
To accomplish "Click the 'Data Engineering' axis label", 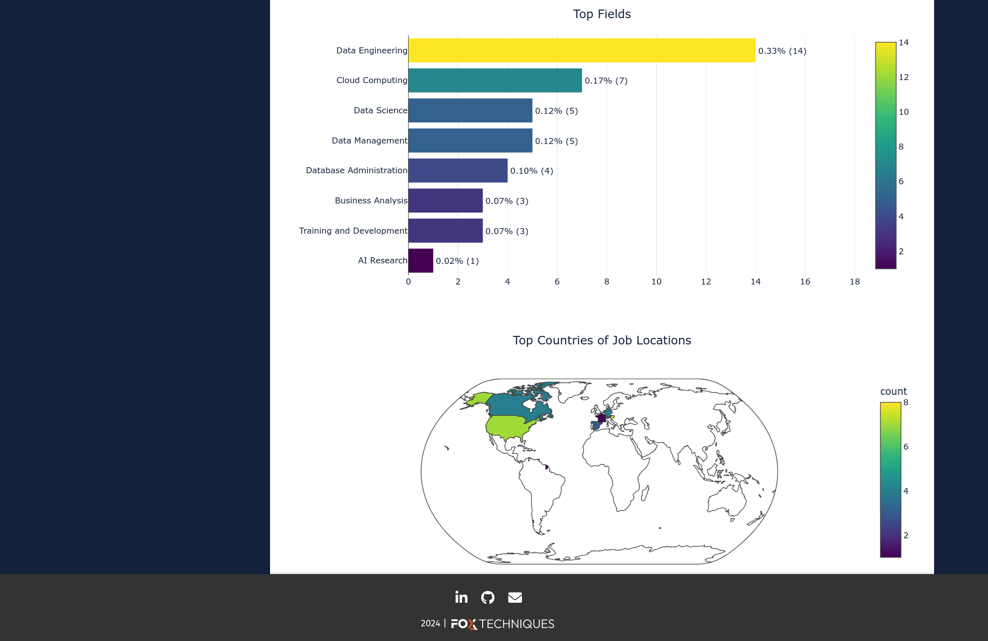I will (372, 50).
